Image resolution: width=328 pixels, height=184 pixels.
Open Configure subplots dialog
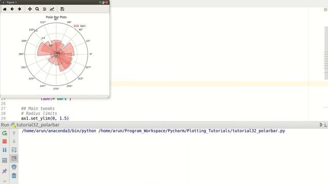[45, 9]
